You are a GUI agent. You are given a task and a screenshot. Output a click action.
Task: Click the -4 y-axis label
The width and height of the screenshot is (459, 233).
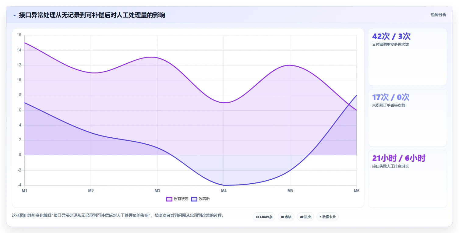click(x=19, y=185)
